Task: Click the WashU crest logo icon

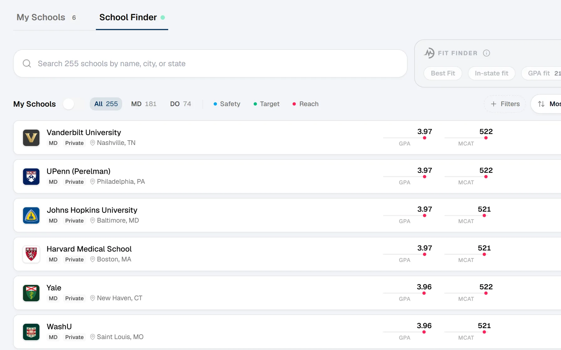Action: [x=31, y=332]
